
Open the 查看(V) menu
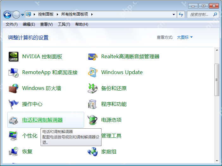pyautogui.click(x=46, y=24)
